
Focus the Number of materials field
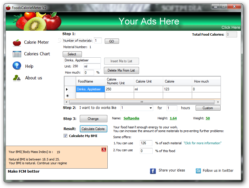click(x=98, y=41)
